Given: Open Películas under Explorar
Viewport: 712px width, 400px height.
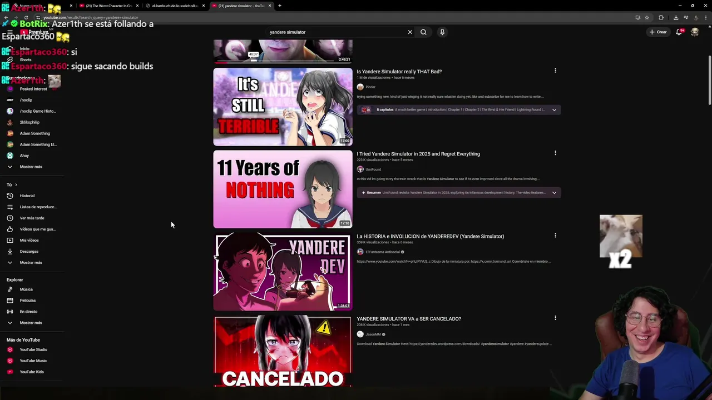Looking at the screenshot, I should coord(28,301).
